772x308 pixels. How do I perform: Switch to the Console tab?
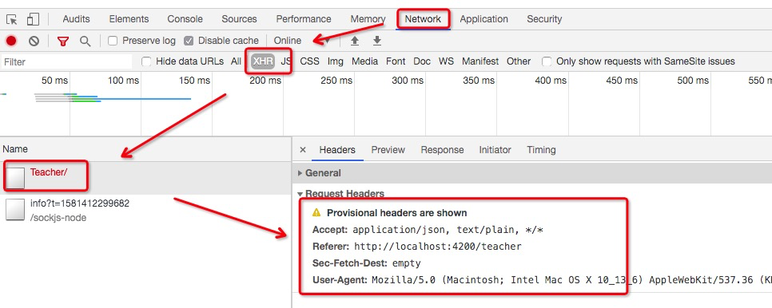coord(185,19)
